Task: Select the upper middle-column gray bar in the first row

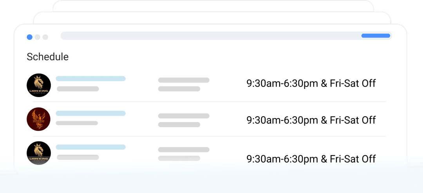Action: [x=184, y=80]
